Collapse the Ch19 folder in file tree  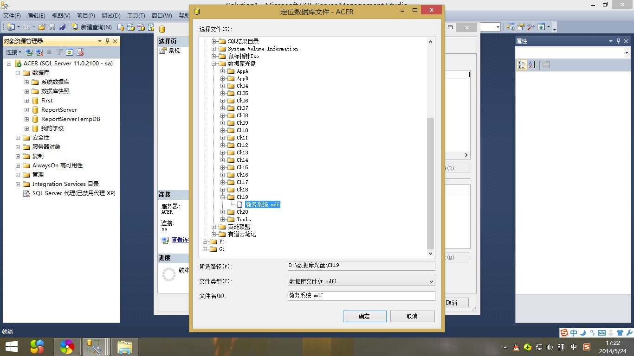pos(223,197)
